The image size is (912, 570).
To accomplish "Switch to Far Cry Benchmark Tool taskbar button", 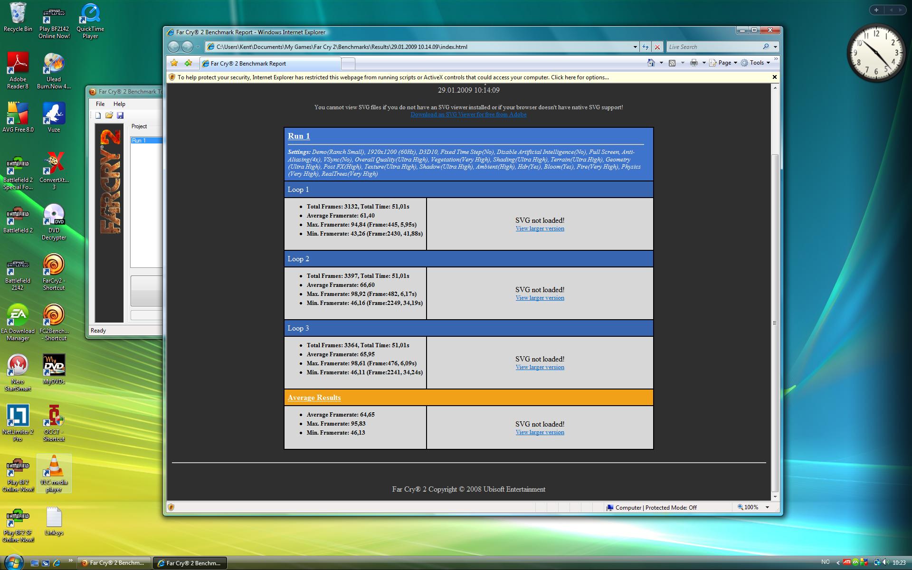I will coord(114,563).
